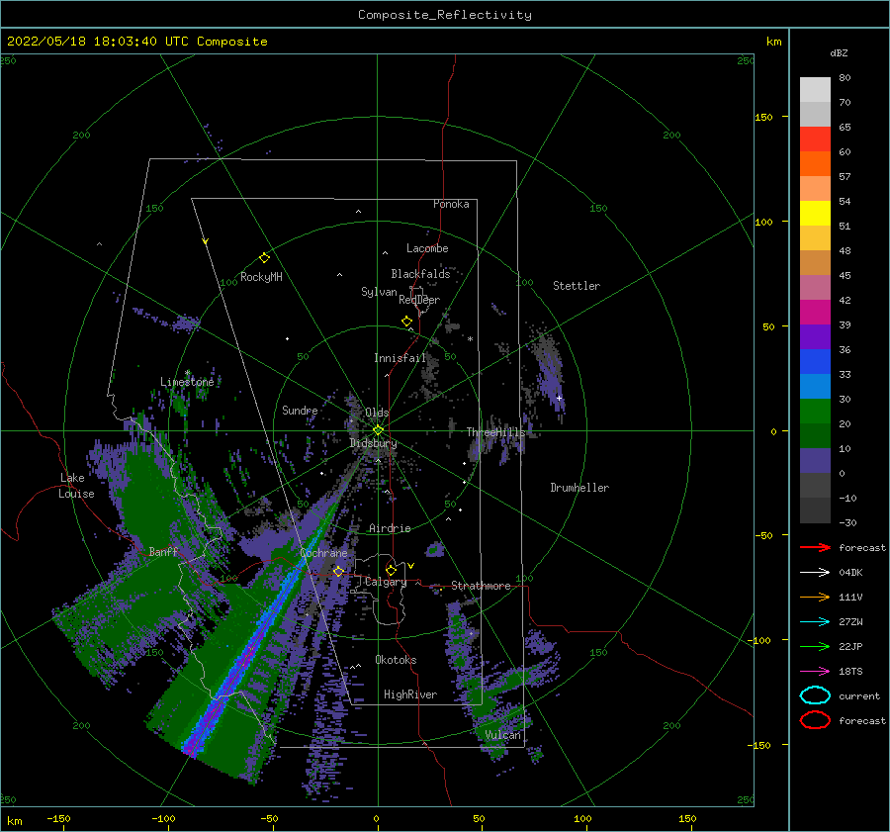This screenshot has width=890, height=832.
Task: Click the Sundre city label
Action: 300,411
